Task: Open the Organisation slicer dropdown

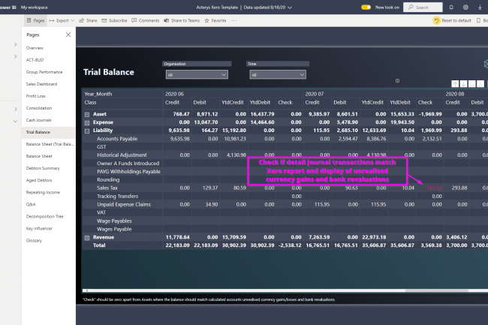Action: [x=197, y=74]
